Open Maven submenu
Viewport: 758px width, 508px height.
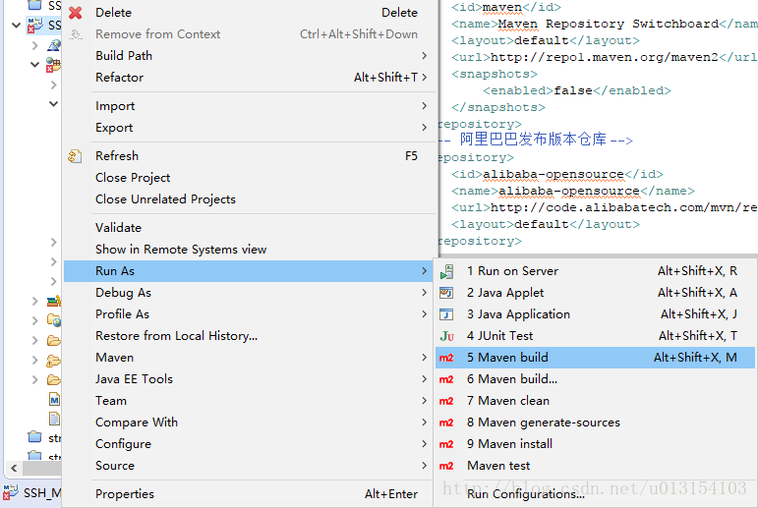point(250,358)
